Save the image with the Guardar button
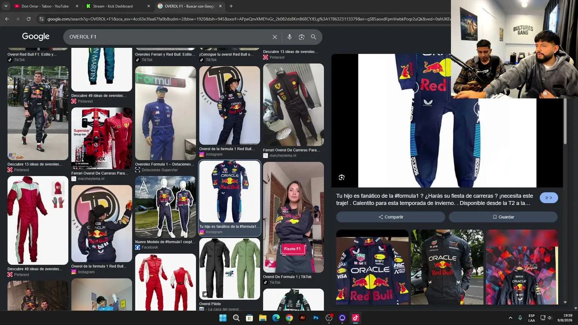The image size is (578, 325). pos(503,217)
